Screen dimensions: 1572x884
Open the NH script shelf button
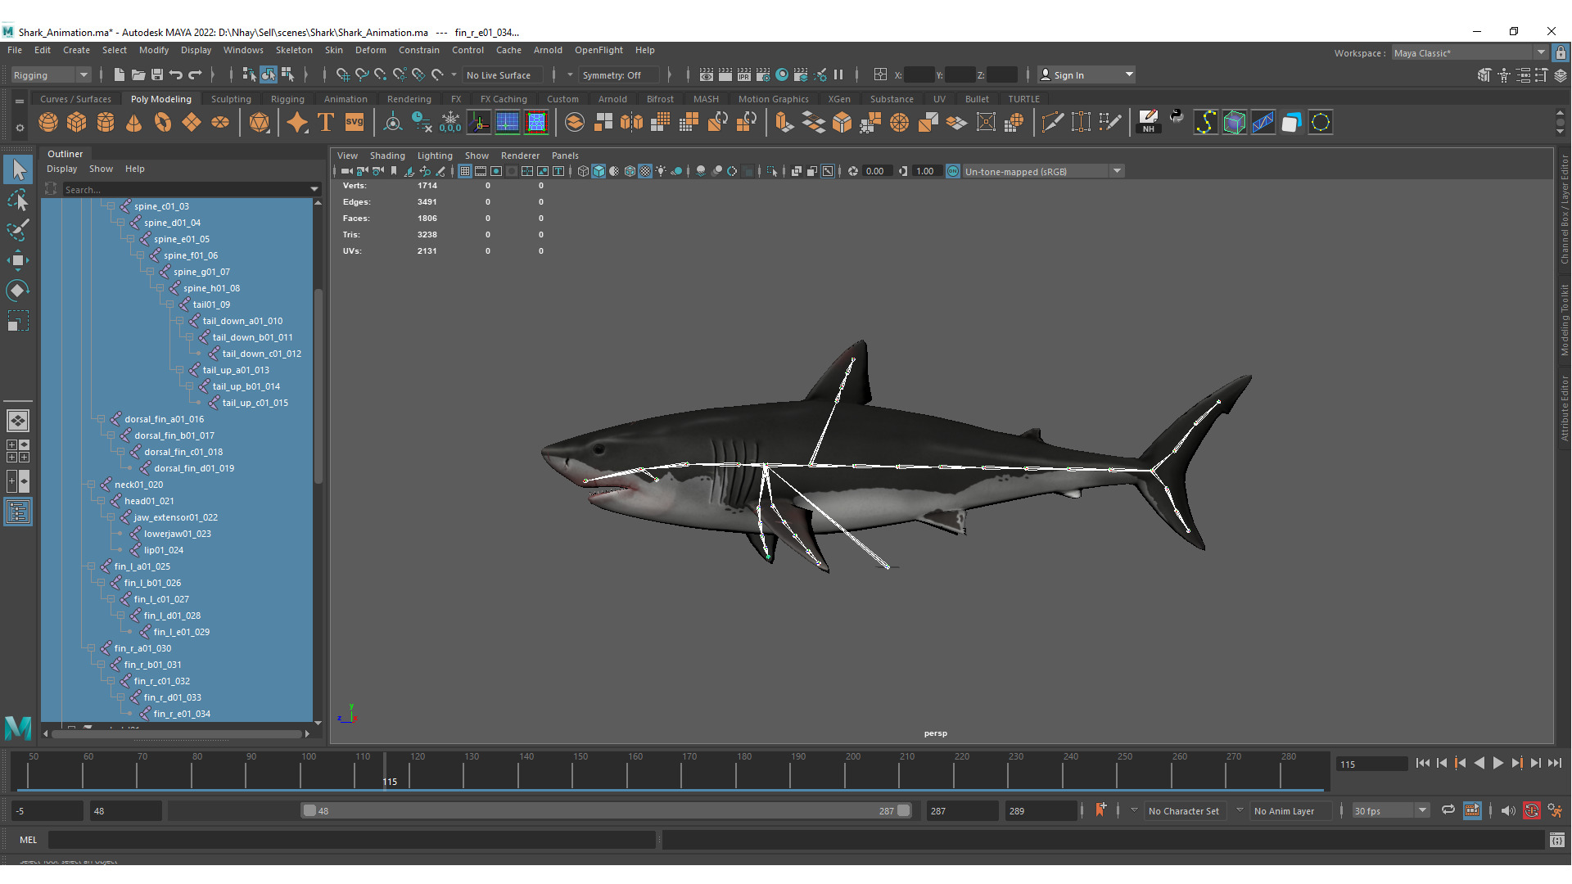pos(1149,123)
